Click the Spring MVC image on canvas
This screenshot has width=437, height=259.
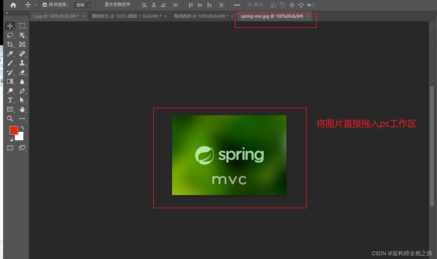229,155
